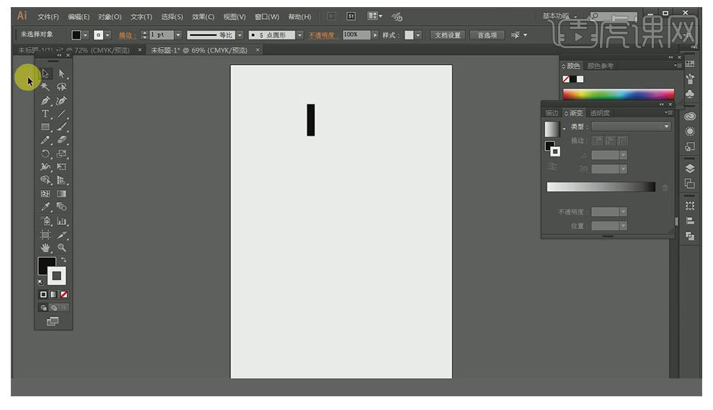
Task: Set the None (red slash) color mode
Action: click(x=64, y=295)
